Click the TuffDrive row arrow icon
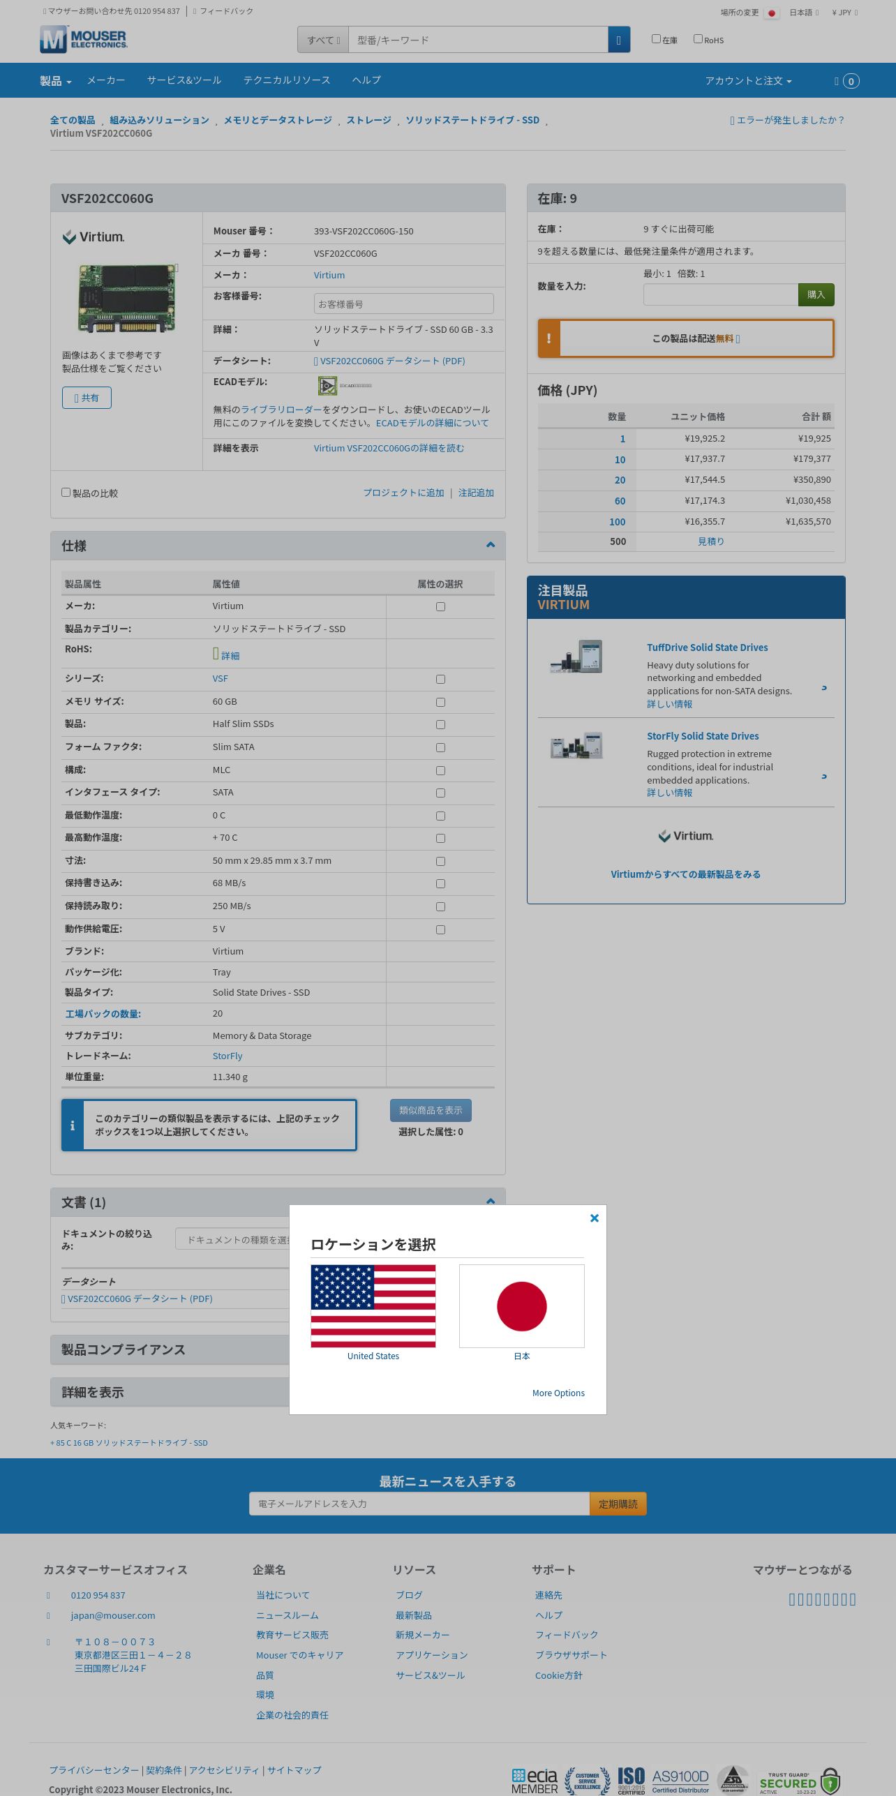 824,688
